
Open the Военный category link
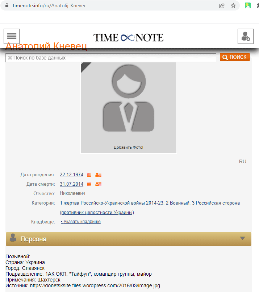click(177, 203)
